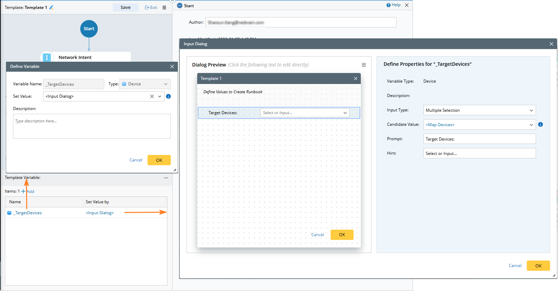The image size is (558, 291).
Task: Click Exit in the template header
Action: click(151, 8)
